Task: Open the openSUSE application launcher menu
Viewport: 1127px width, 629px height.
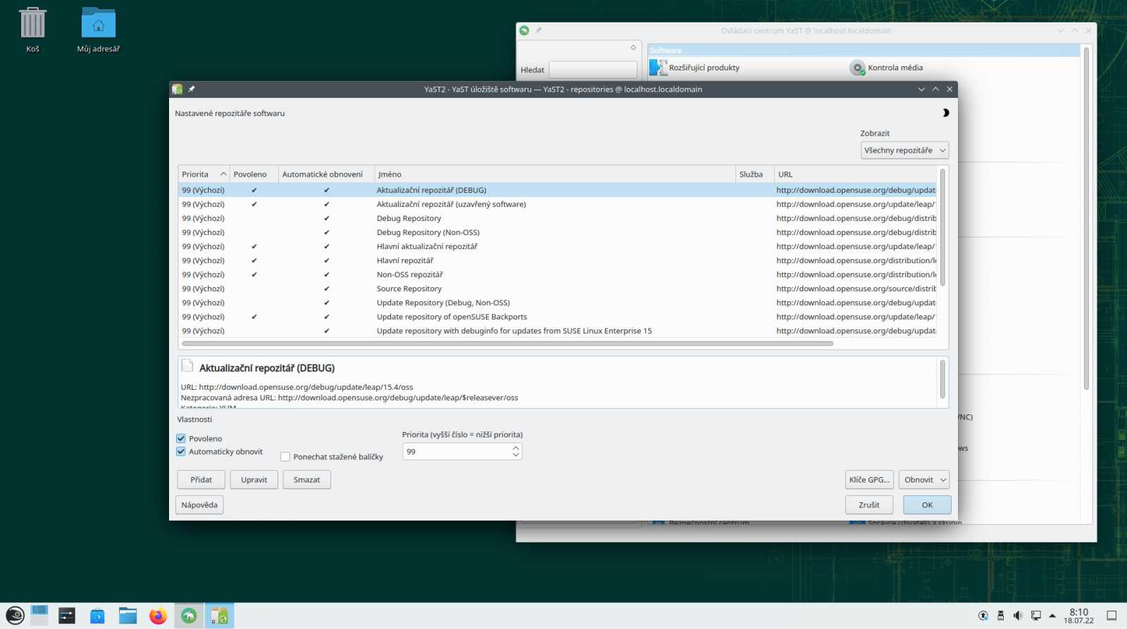Action: (15, 616)
